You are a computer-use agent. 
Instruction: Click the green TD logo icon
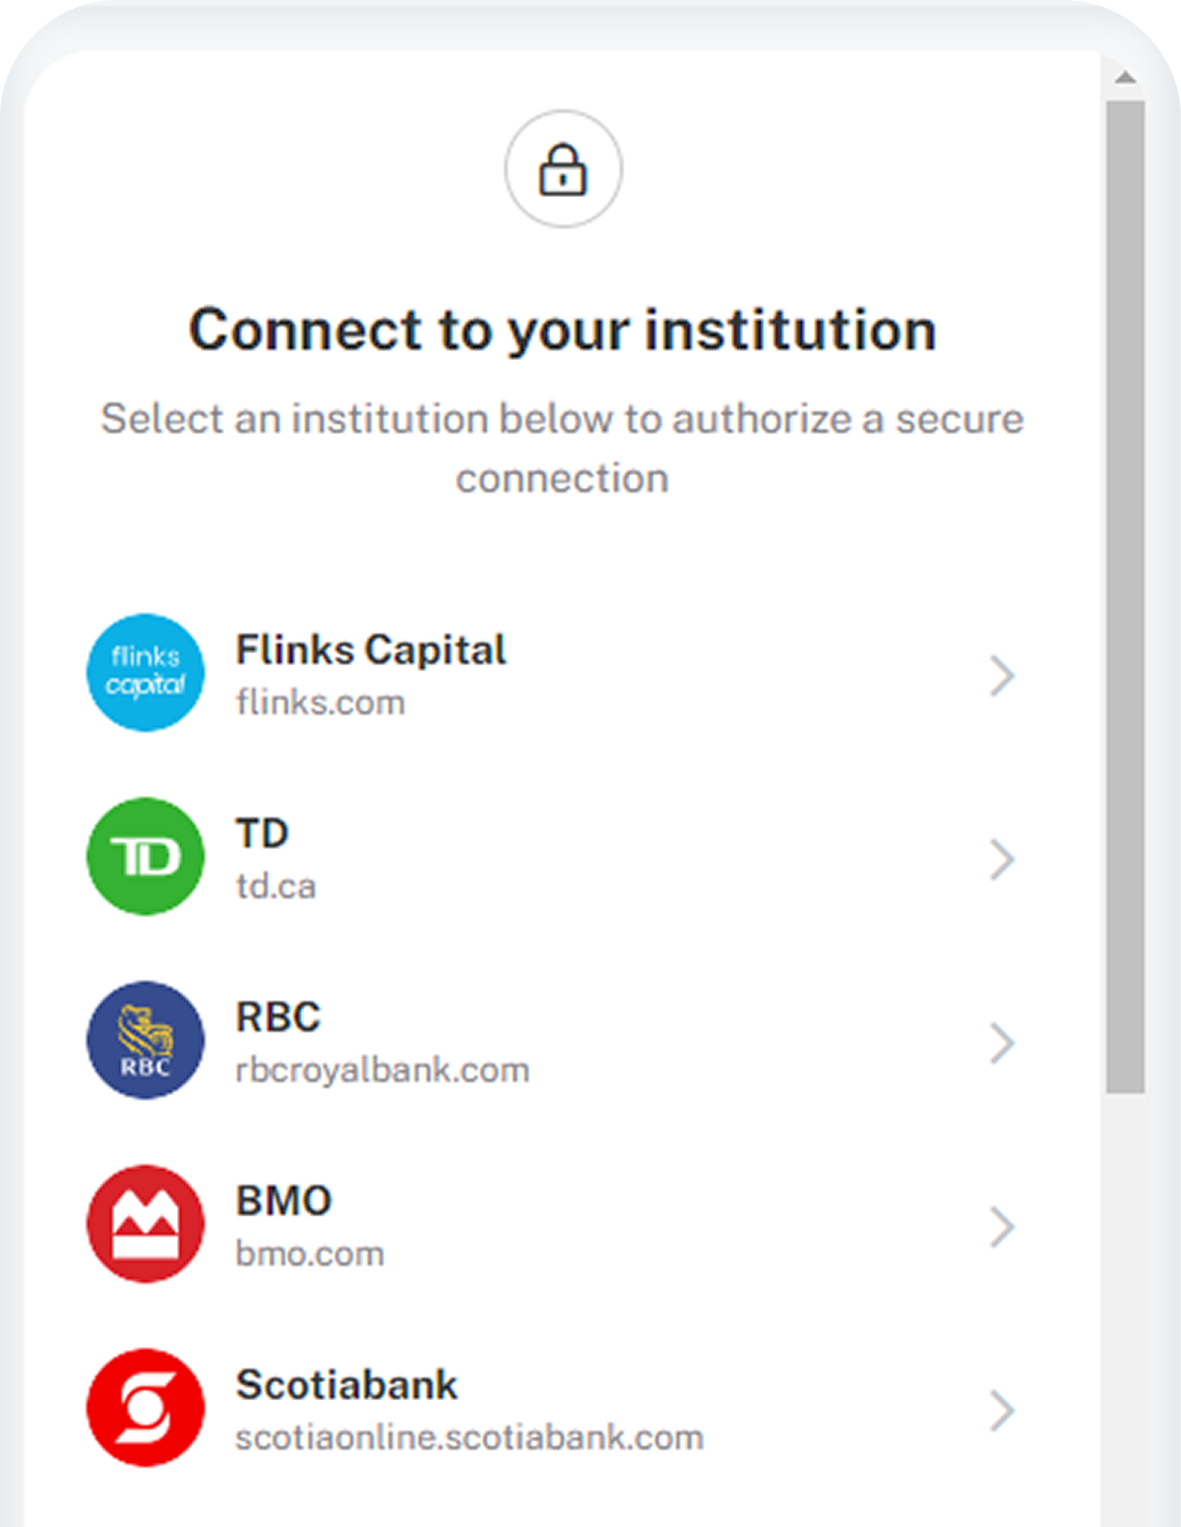(146, 857)
